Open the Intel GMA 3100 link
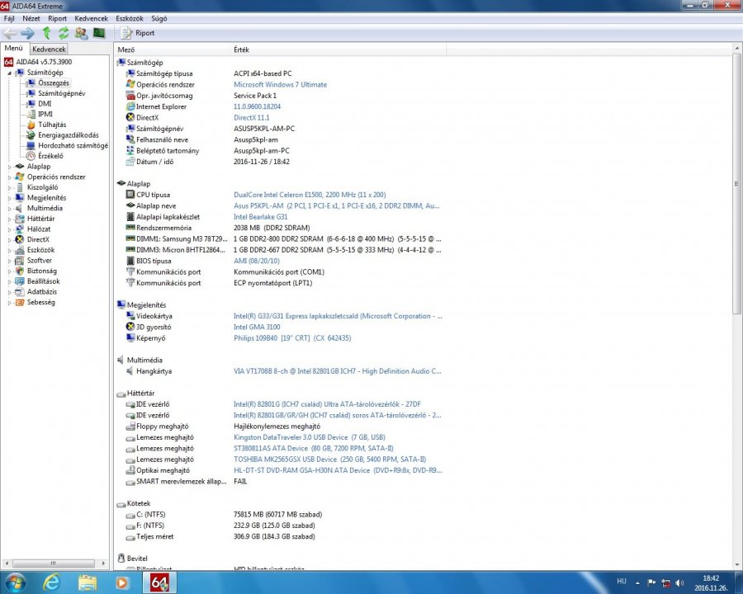Image resolution: width=743 pixels, height=594 pixels. tap(257, 328)
